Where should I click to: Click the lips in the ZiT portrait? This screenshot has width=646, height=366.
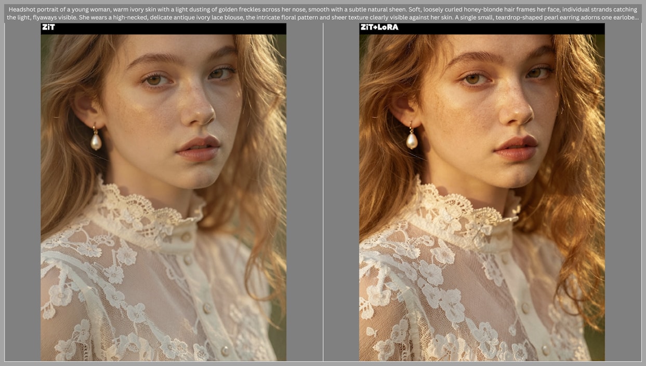click(x=199, y=148)
